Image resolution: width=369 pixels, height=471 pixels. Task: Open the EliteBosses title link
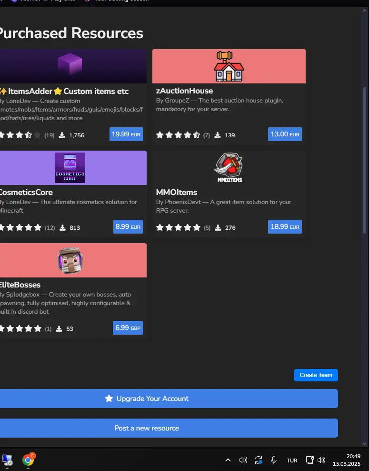click(20, 285)
